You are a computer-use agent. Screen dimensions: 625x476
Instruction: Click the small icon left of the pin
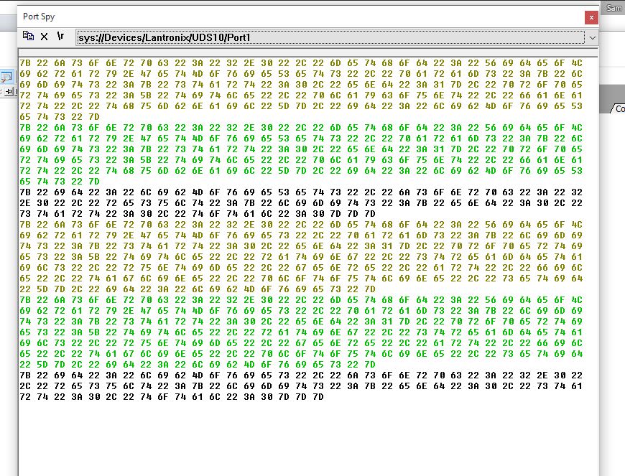pyautogui.click(x=3, y=92)
